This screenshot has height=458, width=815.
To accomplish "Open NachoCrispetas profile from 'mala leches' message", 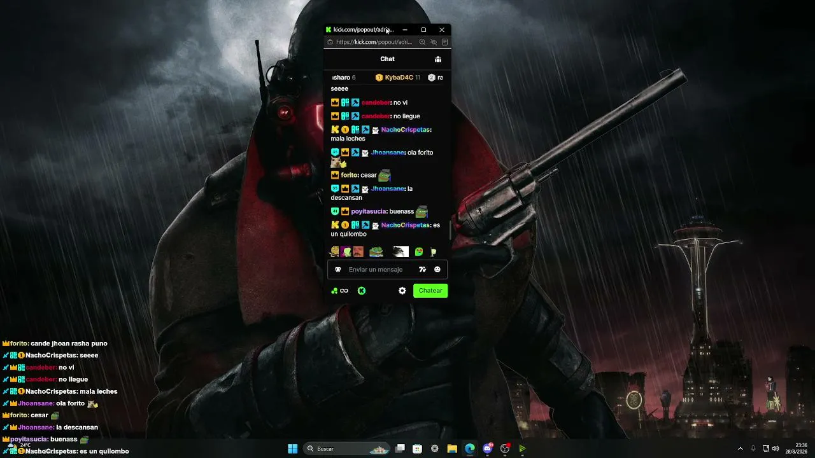I will pyautogui.click(x=406, y=130).
